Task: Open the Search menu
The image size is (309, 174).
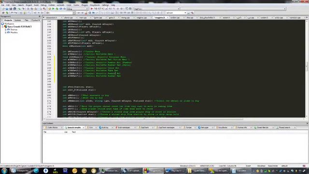Action: [21, 5]
